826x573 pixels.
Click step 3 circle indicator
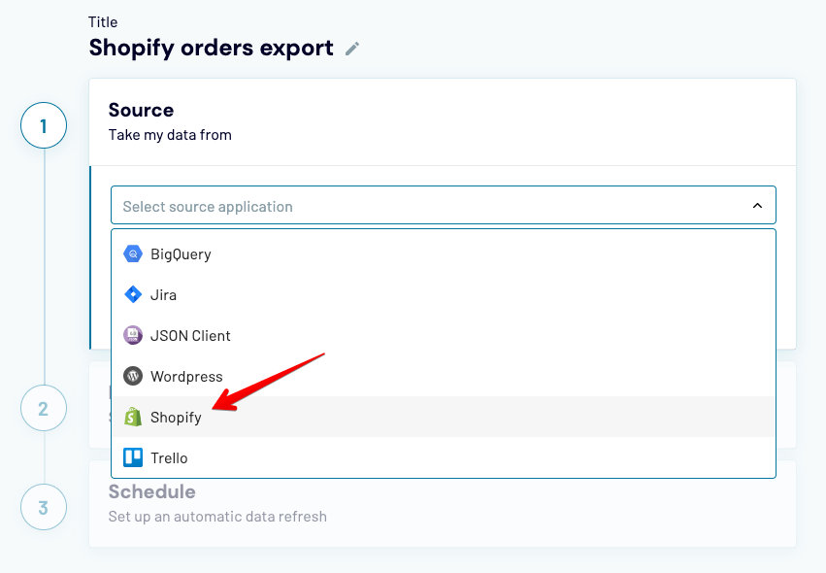tap(43, 507)
